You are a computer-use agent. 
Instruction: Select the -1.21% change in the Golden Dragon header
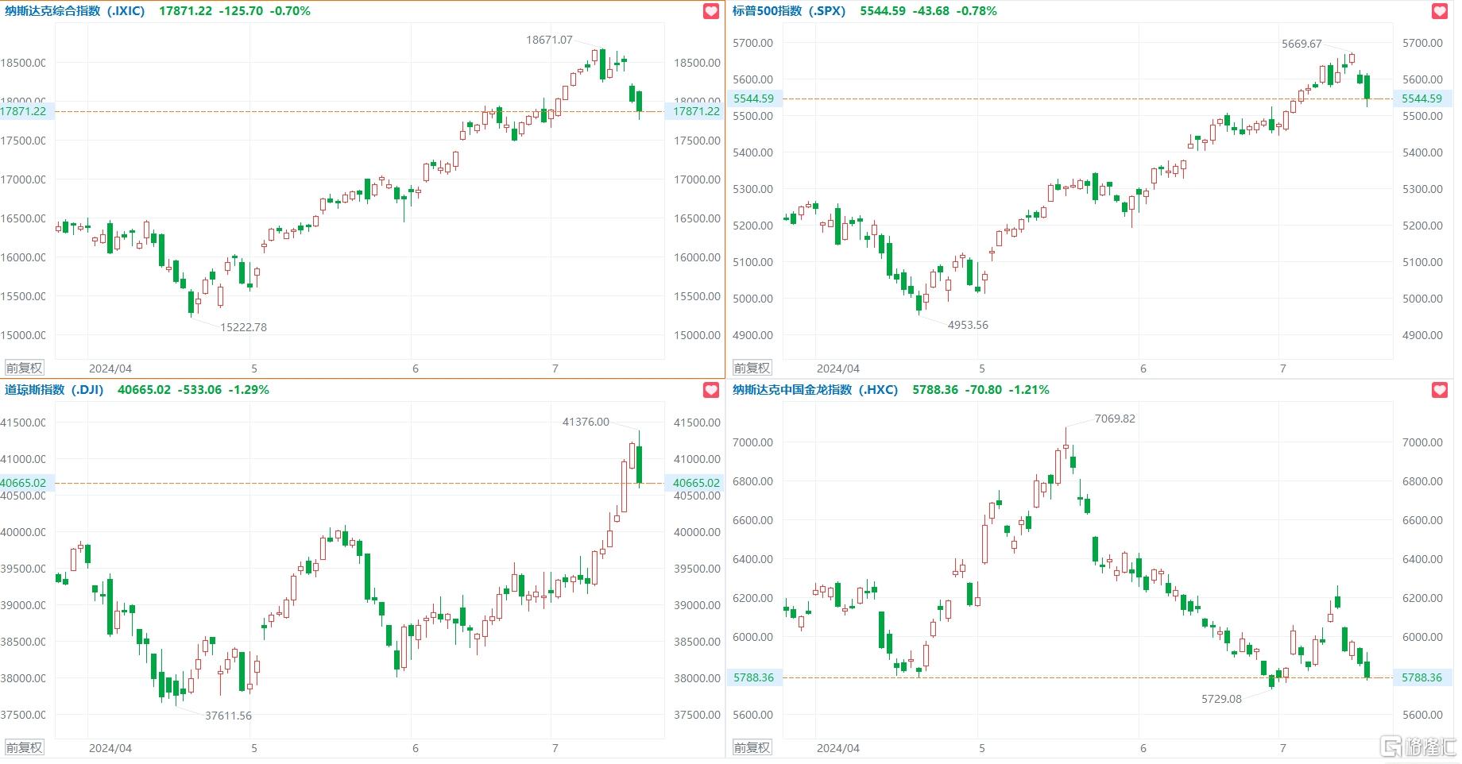tap(1028, 390)
